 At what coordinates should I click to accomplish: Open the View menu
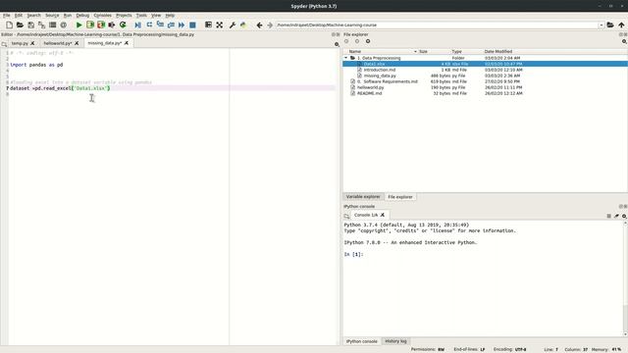156,16
